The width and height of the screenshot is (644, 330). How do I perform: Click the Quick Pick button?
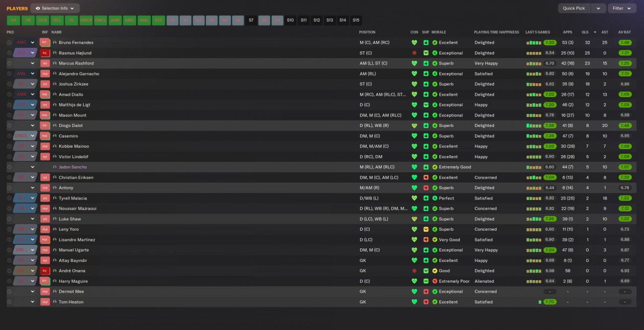574,8
